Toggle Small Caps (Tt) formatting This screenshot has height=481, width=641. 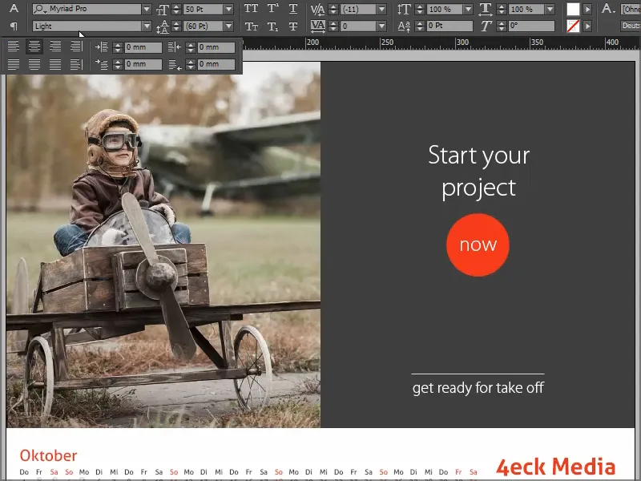(251, 26)
